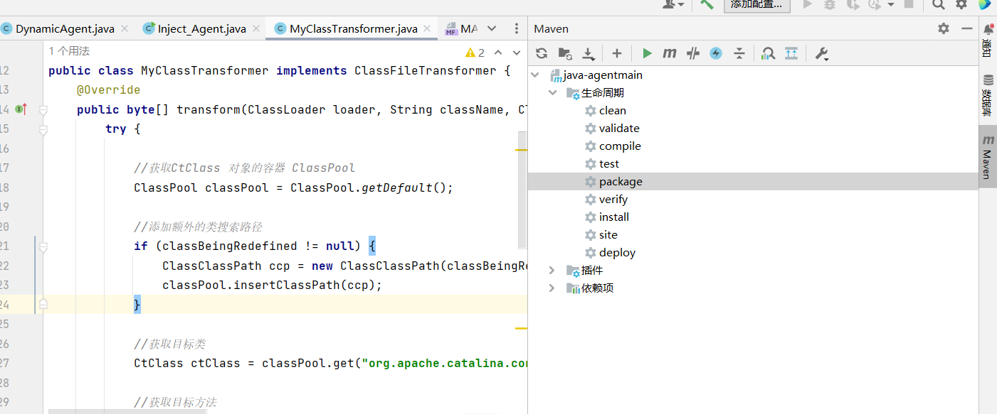Hide the Maven tool window
This screenshot has height=414, width=997.
pyautogui.click(x=966, y=28)
